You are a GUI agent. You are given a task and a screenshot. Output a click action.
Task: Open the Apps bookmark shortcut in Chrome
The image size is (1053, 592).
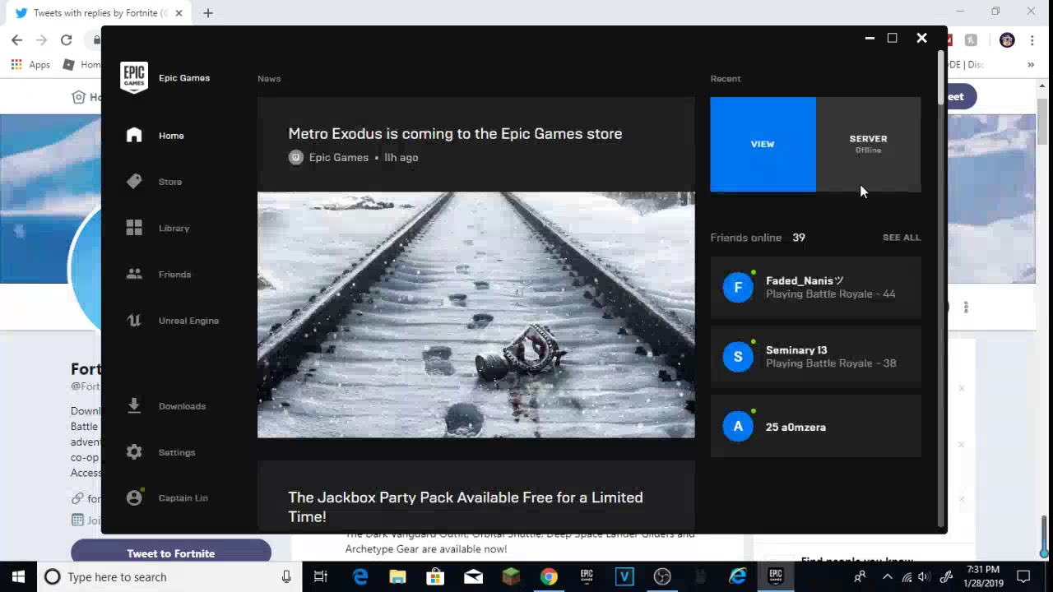tap(30, 64)
